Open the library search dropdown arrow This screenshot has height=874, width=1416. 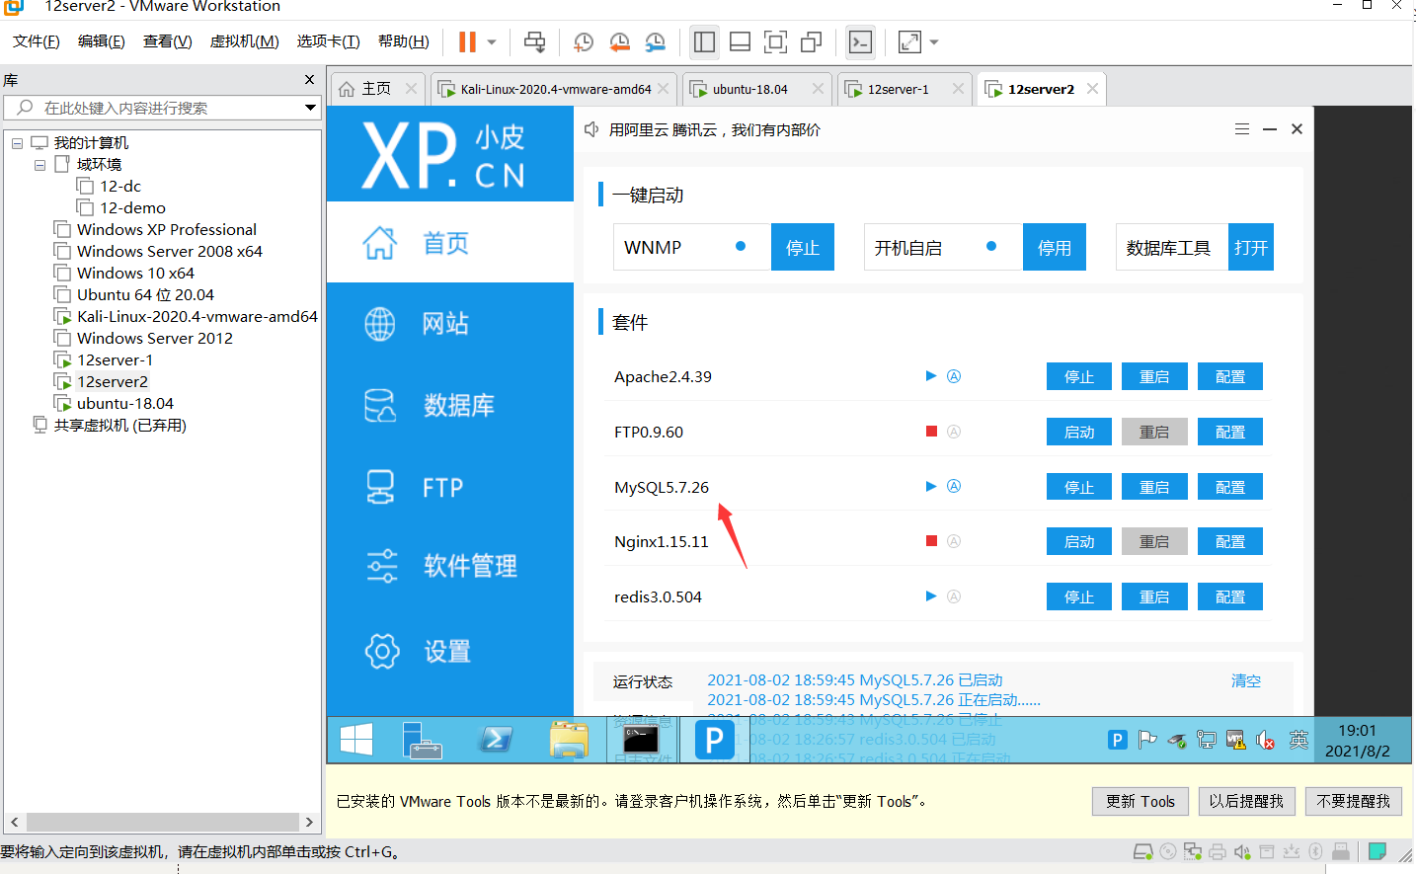(310, 108)
